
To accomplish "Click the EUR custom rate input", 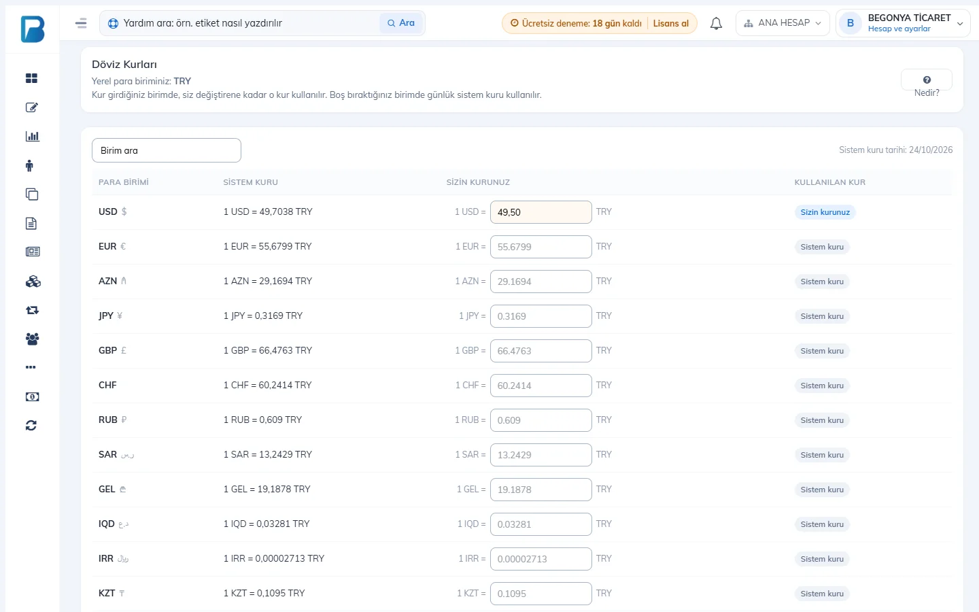I will 541,247.
